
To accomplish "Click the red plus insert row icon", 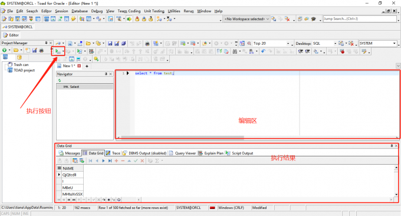I will click(116, 161).
